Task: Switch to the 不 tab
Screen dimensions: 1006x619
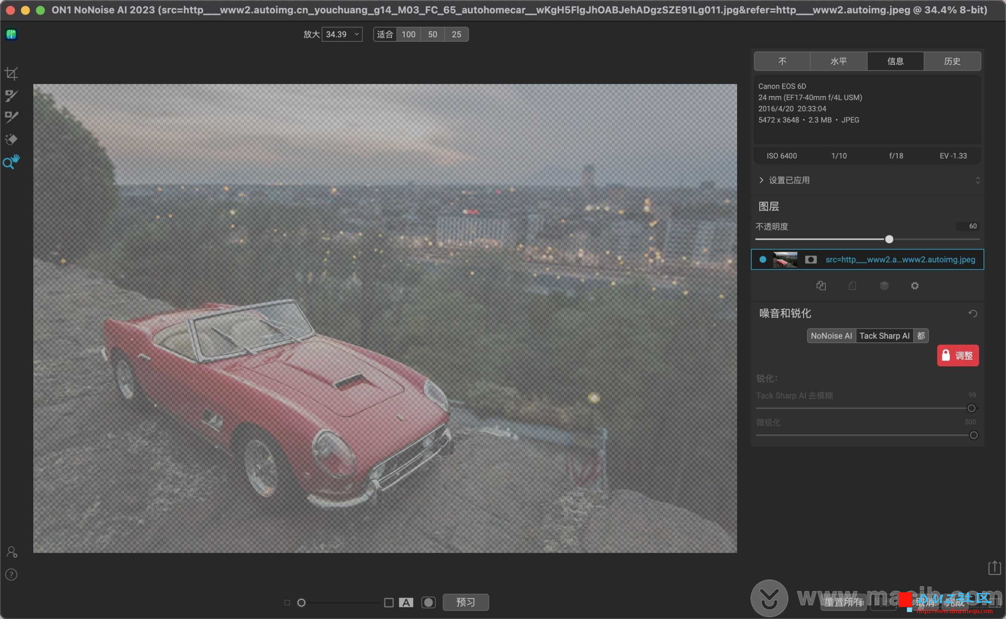Action: (782, 61)
